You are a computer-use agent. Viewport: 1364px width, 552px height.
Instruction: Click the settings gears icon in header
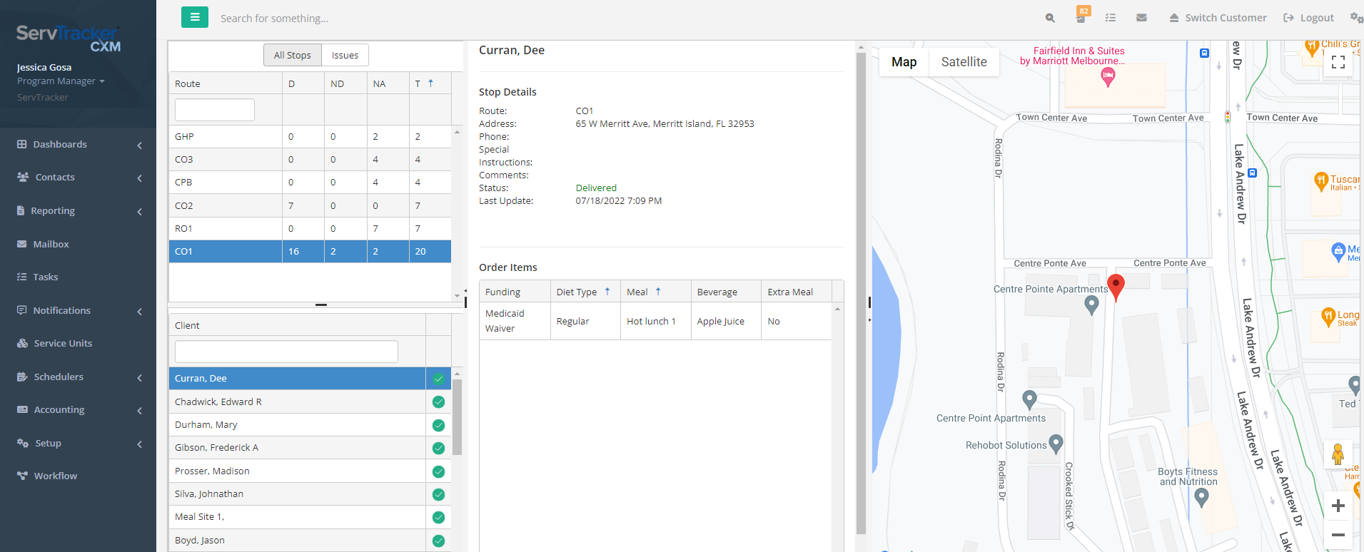tap(1356, 18)
